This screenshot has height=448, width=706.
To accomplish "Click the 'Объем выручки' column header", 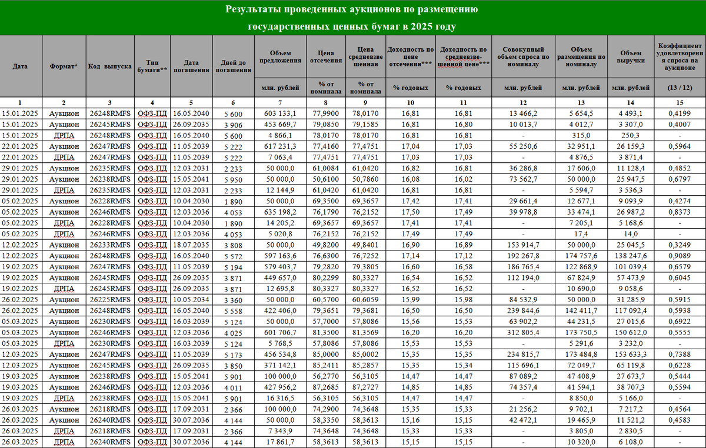I will click(x=631, y=56).
